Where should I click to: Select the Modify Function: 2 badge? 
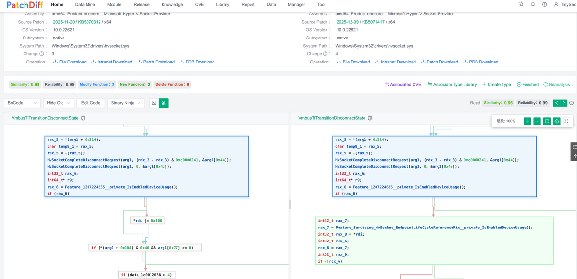click(97, 84)
